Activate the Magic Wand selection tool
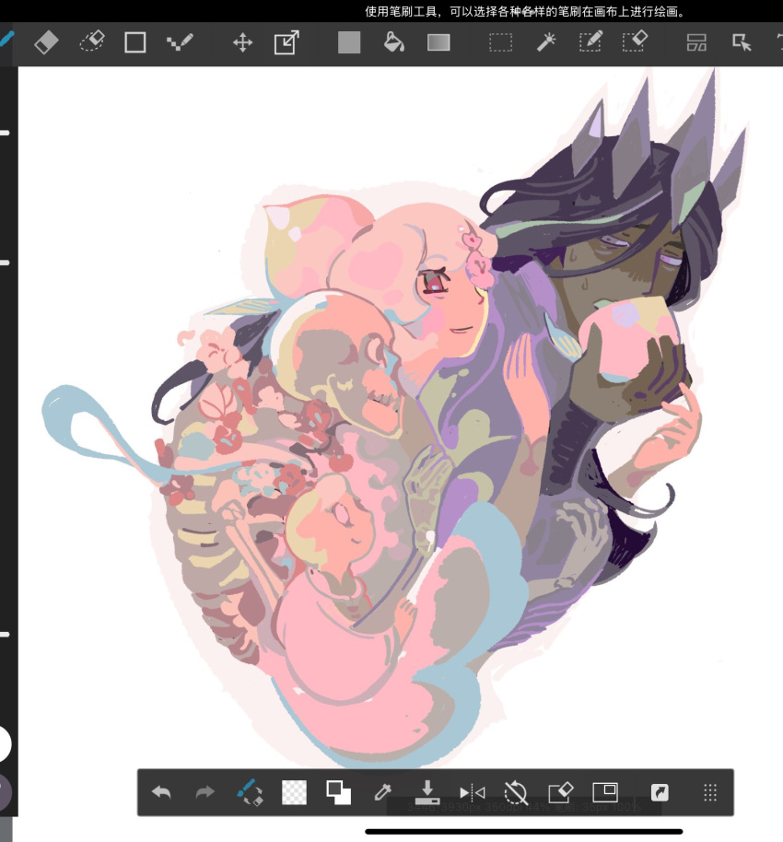Screen dimensions: 783x842 [546, 42]
